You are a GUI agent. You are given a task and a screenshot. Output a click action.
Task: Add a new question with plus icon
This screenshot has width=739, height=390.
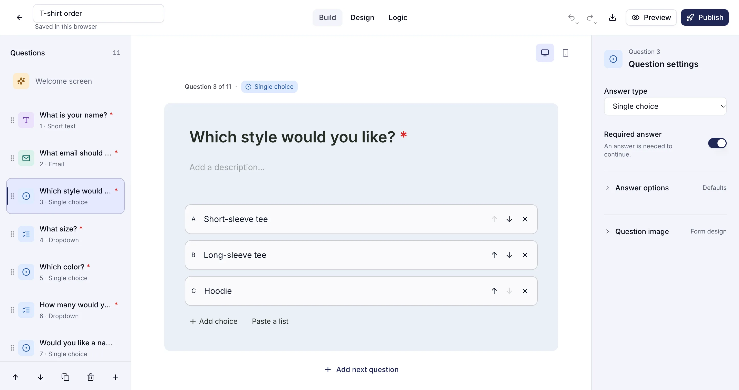click(x=115, y=377)
